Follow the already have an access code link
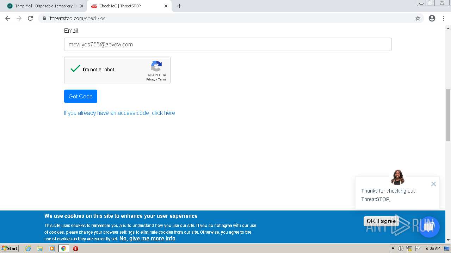Image resolution: width=451 pixels, height=253 pixels. tap(119, 113)
